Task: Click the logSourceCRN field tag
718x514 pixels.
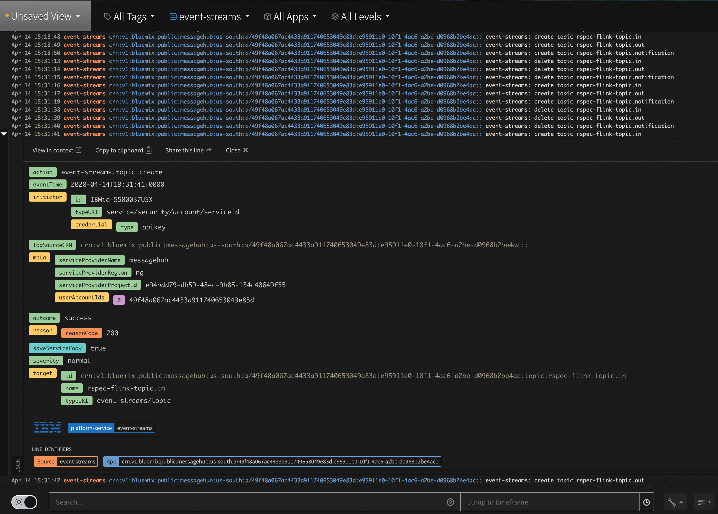Action: point(52,245)
